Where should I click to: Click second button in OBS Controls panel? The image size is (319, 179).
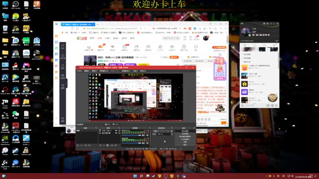pos(185,134)
